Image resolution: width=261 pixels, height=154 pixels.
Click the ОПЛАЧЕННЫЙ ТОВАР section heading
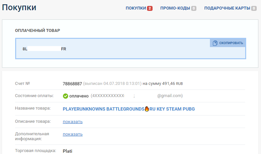pyautogui.click(x=38, y=31)
